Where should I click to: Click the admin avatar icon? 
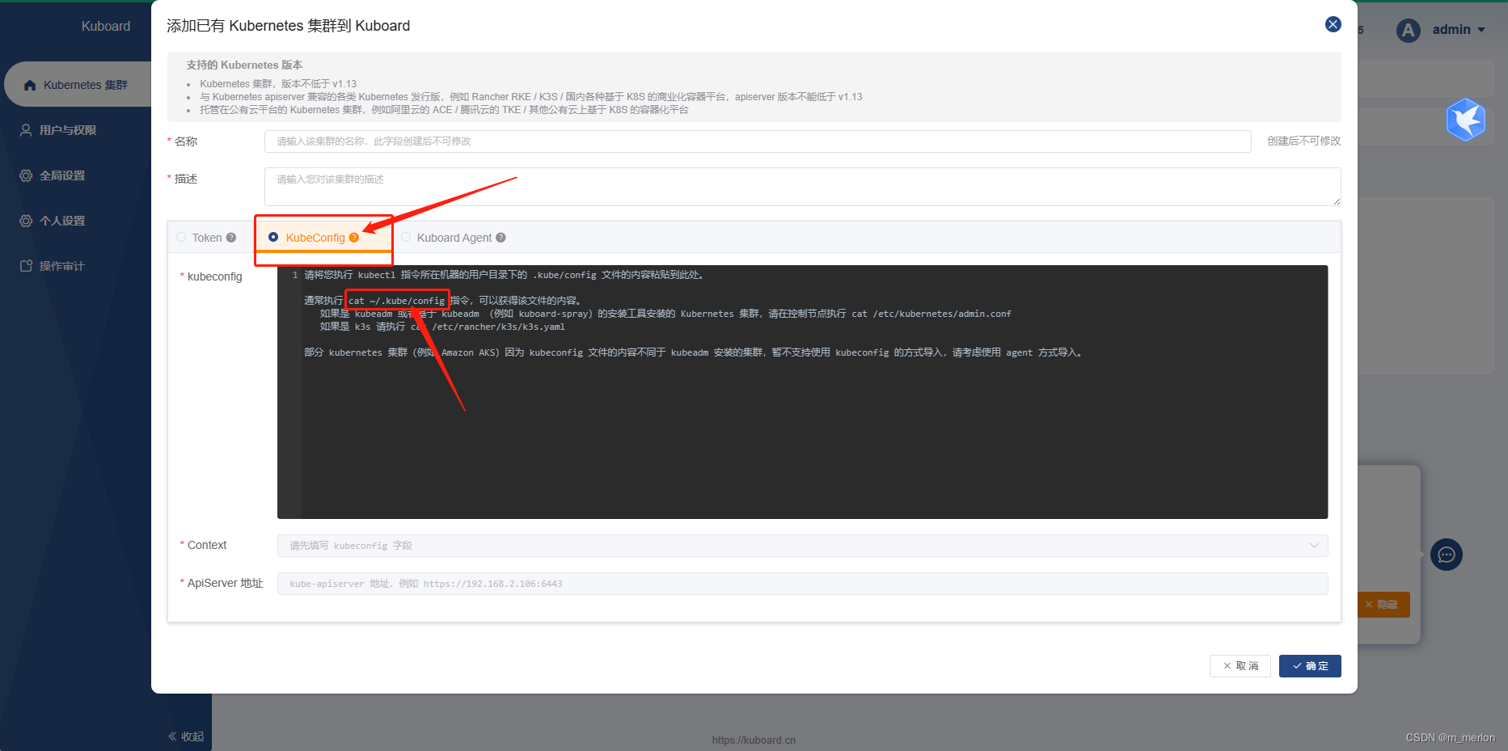click(1409, 31)
